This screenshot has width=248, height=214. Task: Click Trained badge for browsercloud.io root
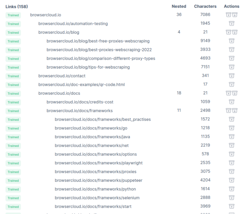pyautogui.click(x=13, y=15)
